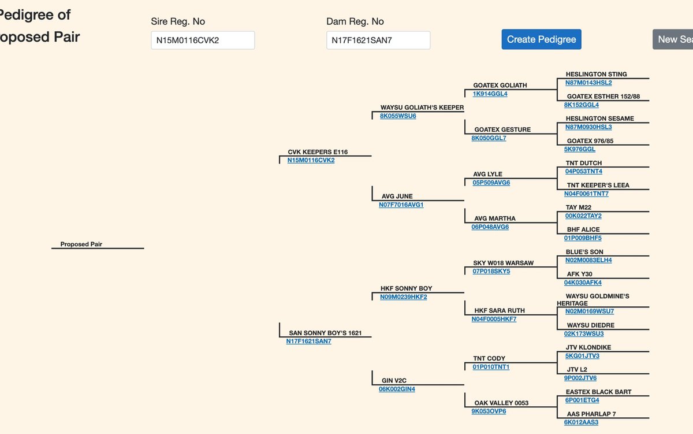Screen dimensions: 693x434
Task: Open registration link N17F1621SAN7 under San Sonny Boy's 1621
Action: [308, 341]
